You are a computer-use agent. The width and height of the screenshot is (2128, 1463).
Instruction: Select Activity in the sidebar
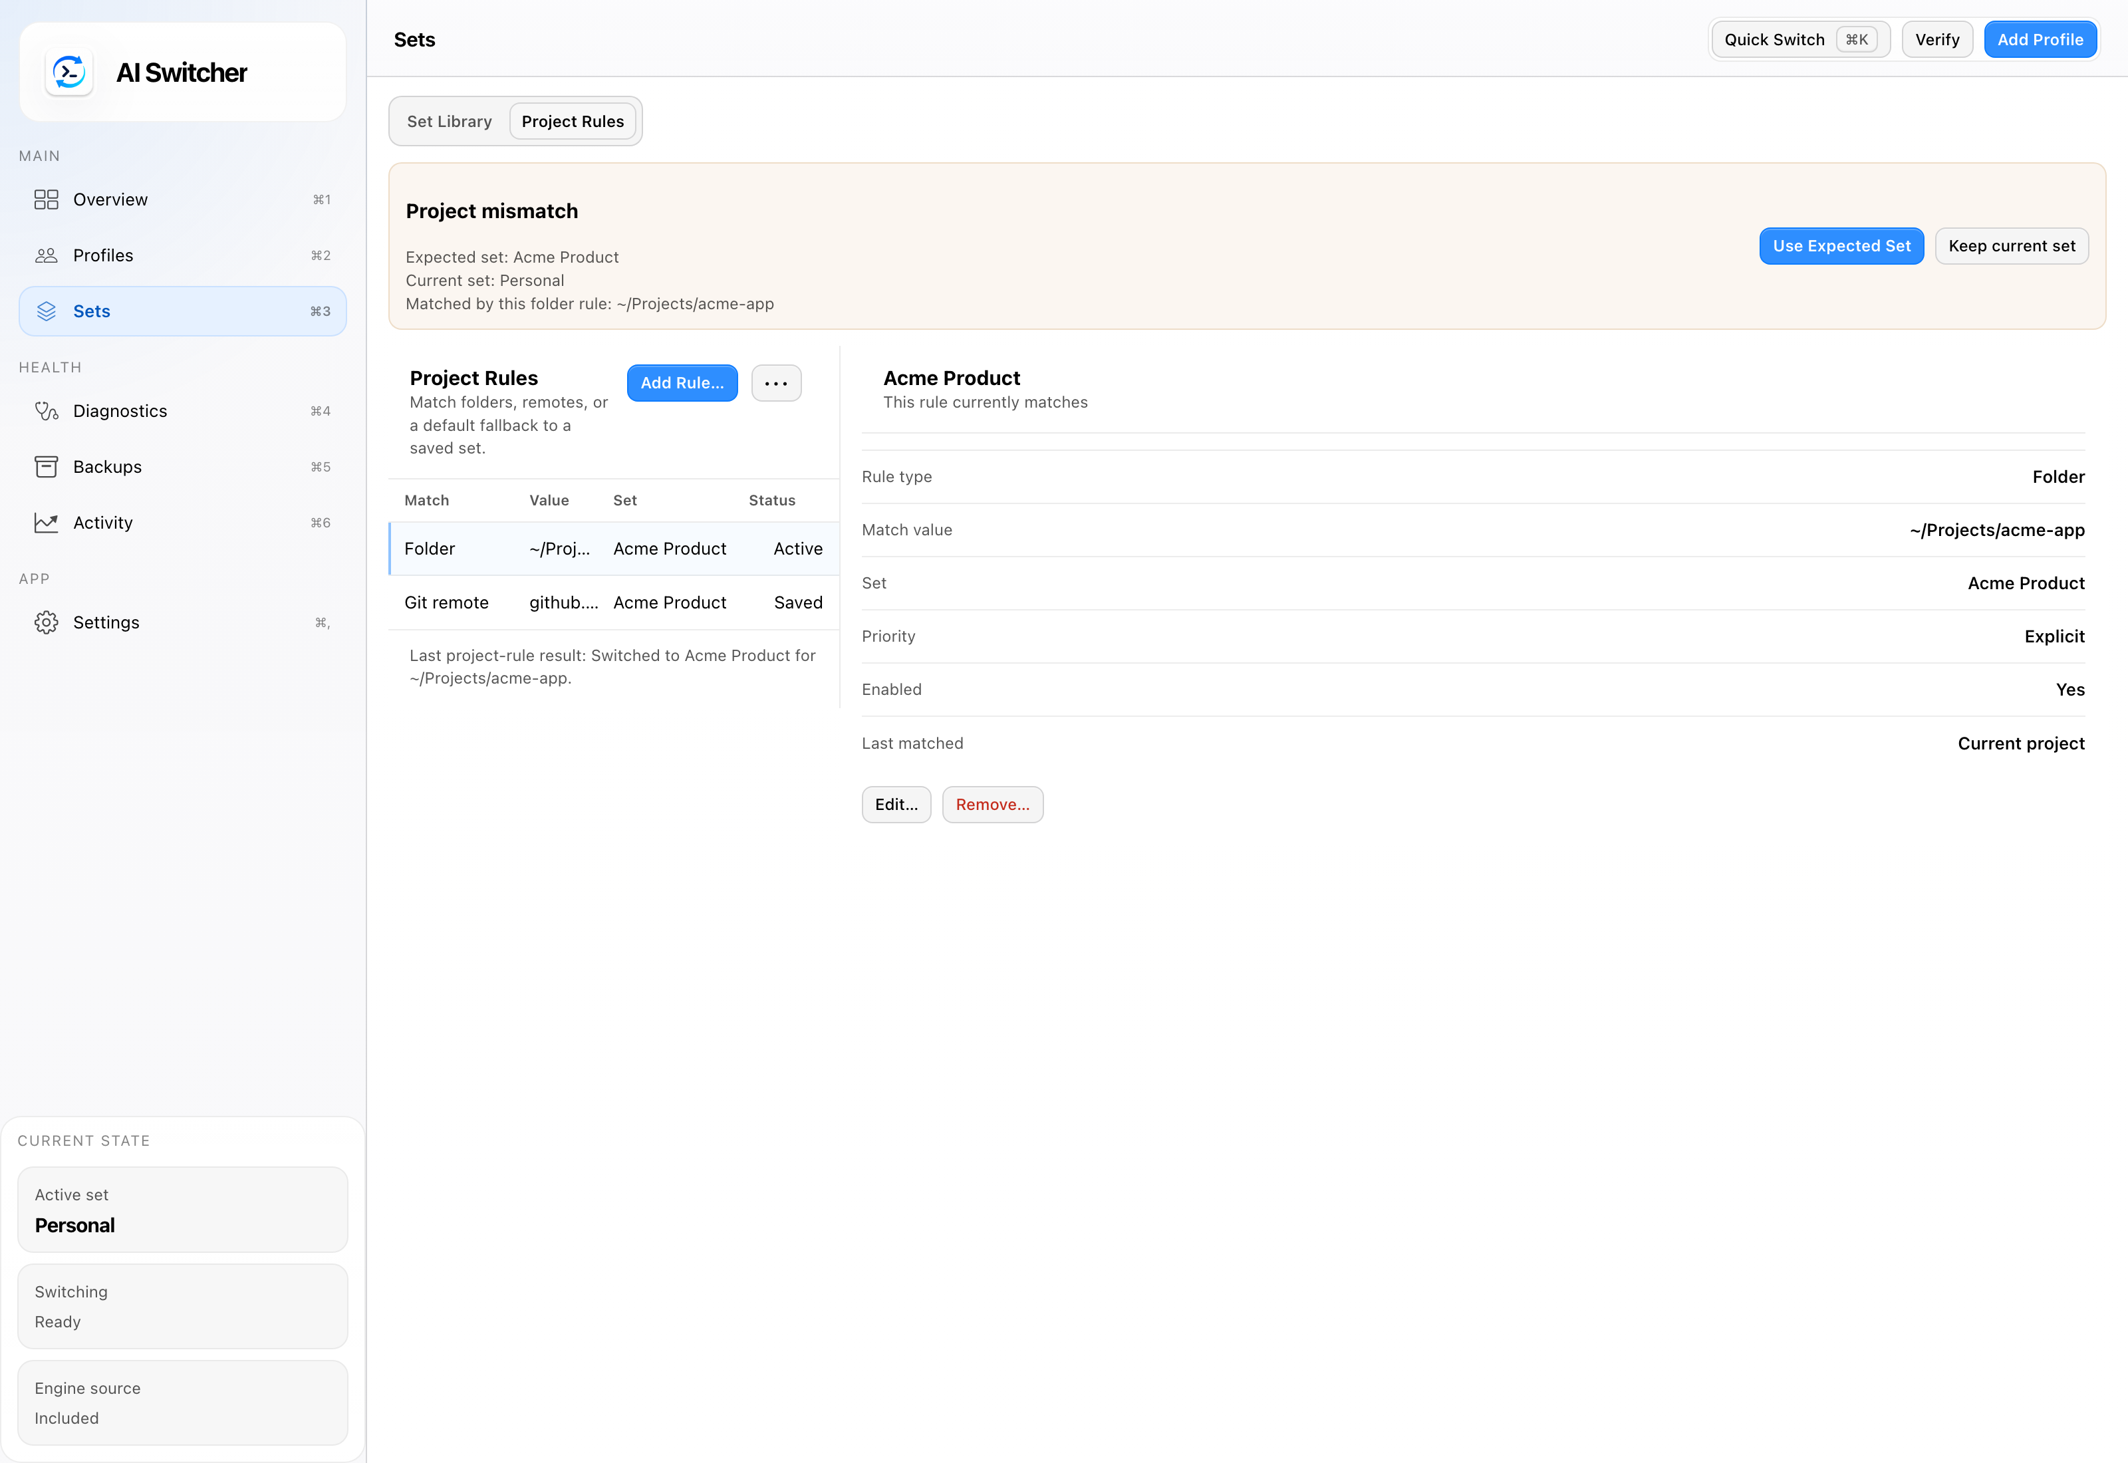pos(182,523)
